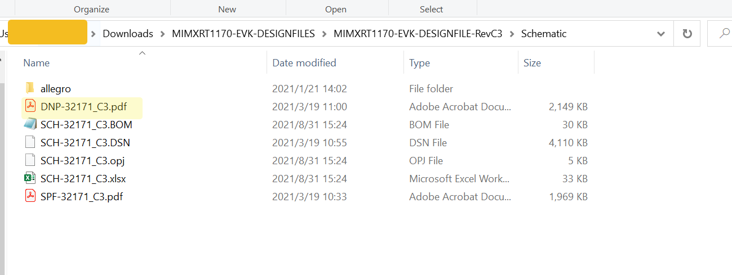Click the SCH-32171_C3.DSN file icon
This screenshot has height=275, width=732.
coord(30,142)
